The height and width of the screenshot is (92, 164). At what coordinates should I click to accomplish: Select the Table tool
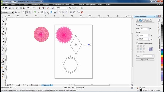coord(3,54)
